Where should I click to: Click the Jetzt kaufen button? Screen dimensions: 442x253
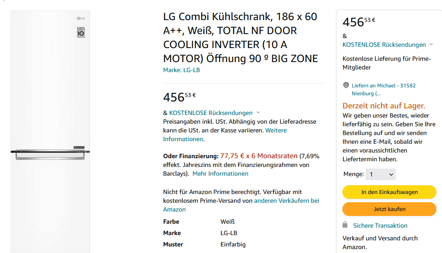click(x=389, y=209)
